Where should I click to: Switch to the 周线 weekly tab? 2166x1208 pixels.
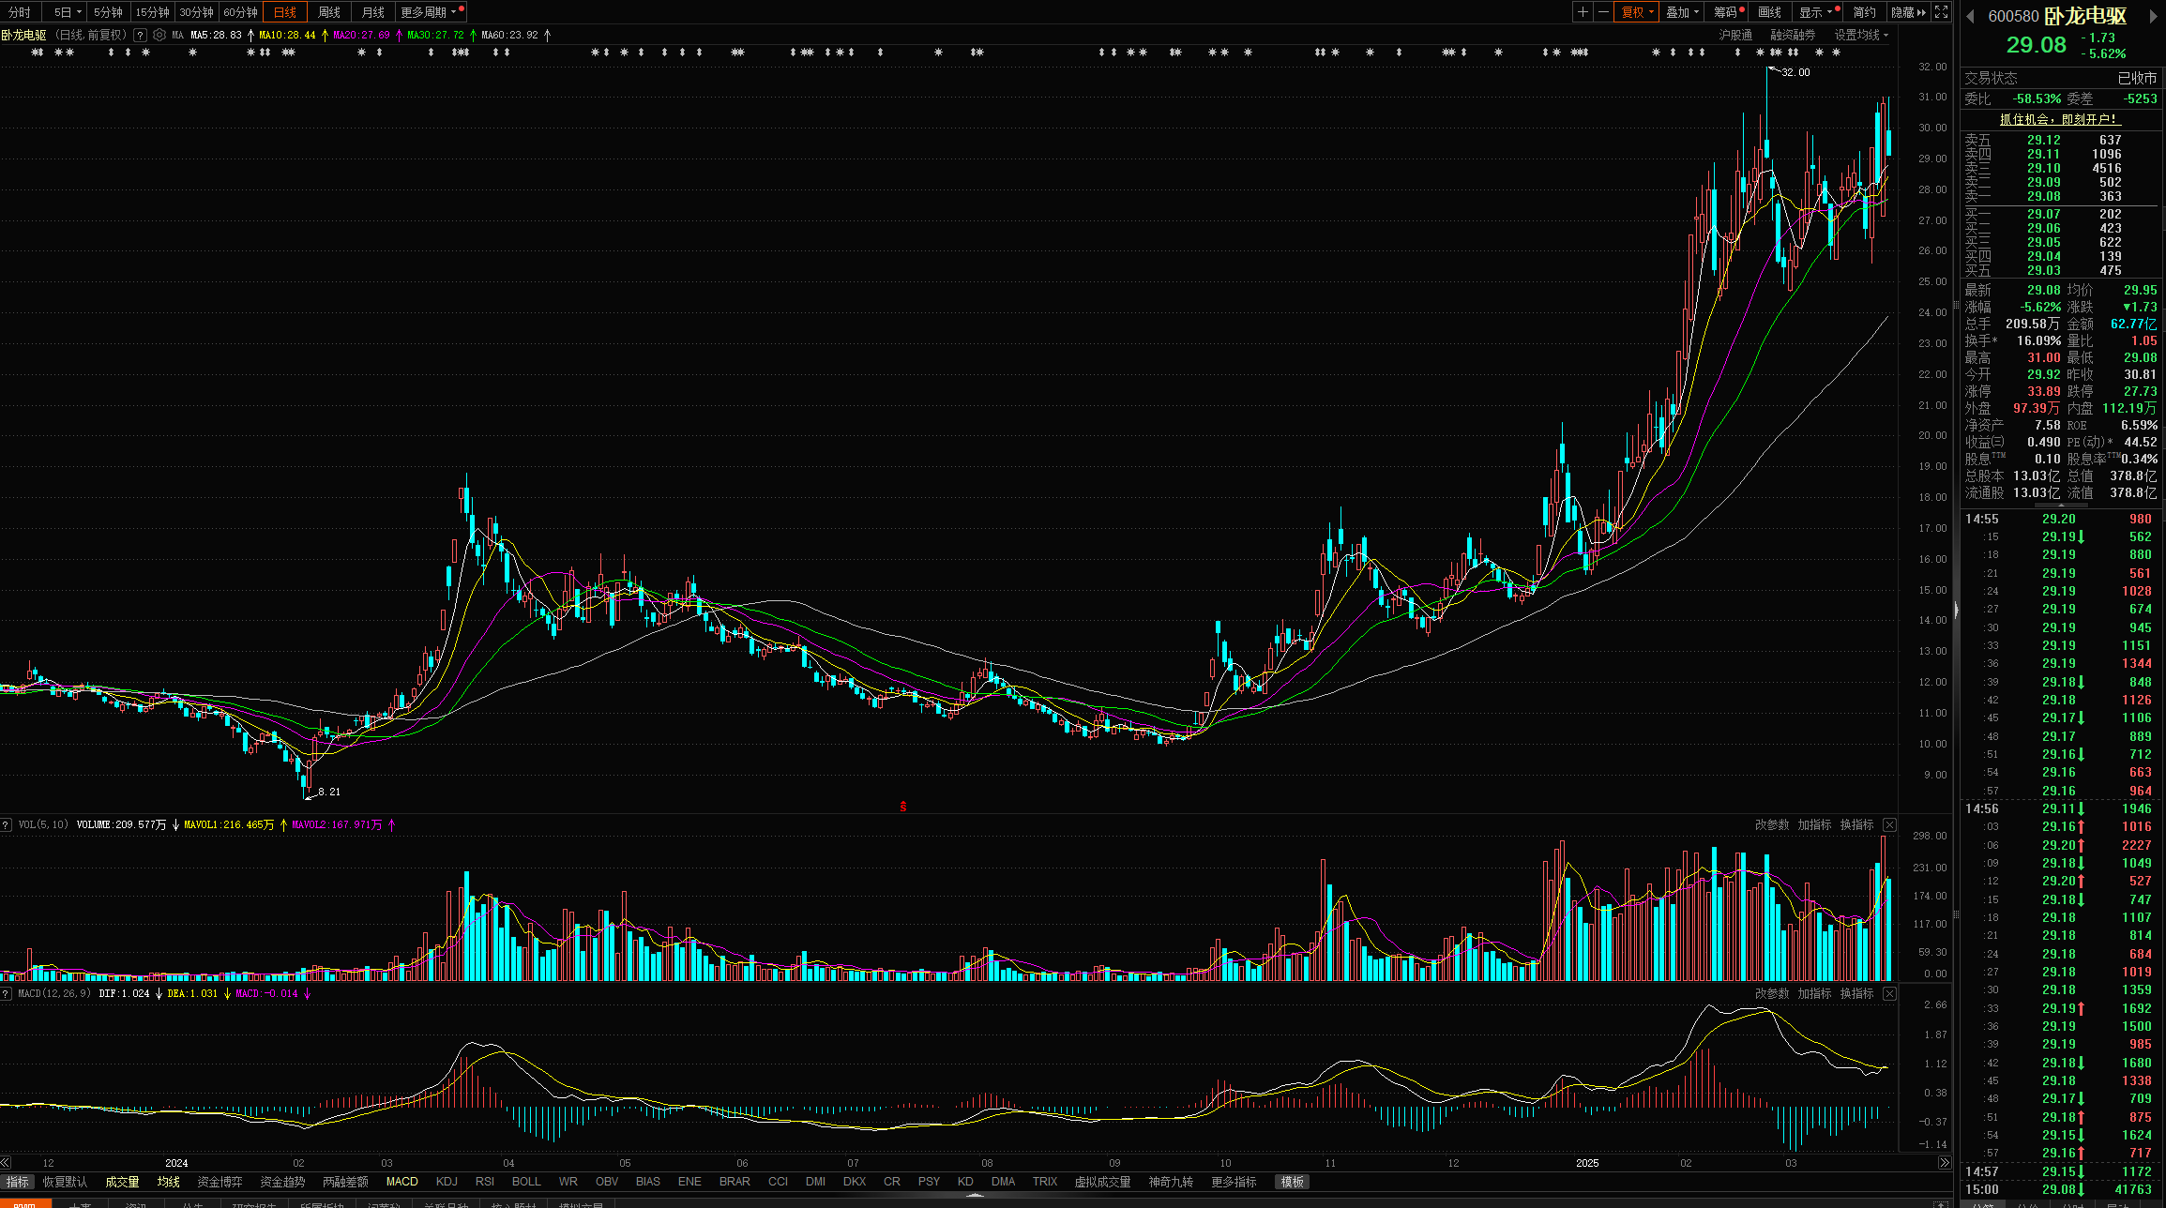329,12
